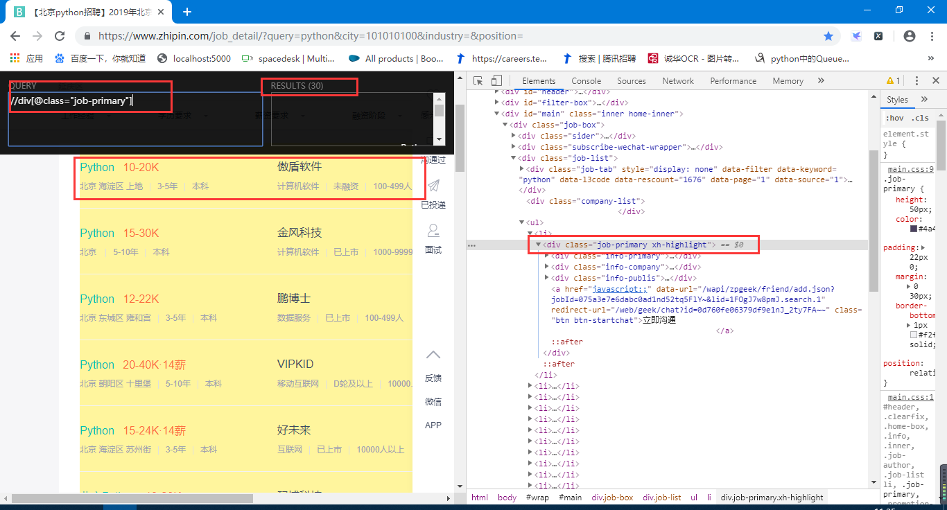Toggle the :hov pseudo-class pane in Styles
Image resolution: width=947 pixels, height=510 pixels.
(x=896, y=117)
